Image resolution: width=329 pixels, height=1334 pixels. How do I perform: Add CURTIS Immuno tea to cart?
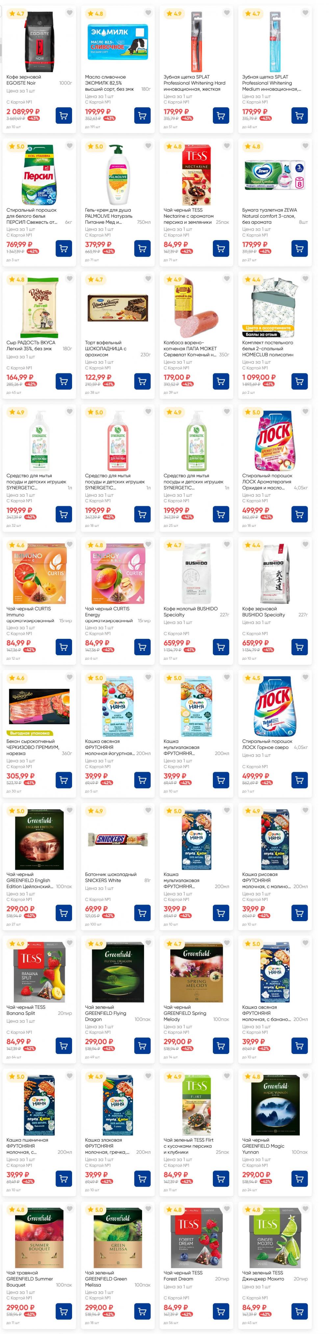63,647
